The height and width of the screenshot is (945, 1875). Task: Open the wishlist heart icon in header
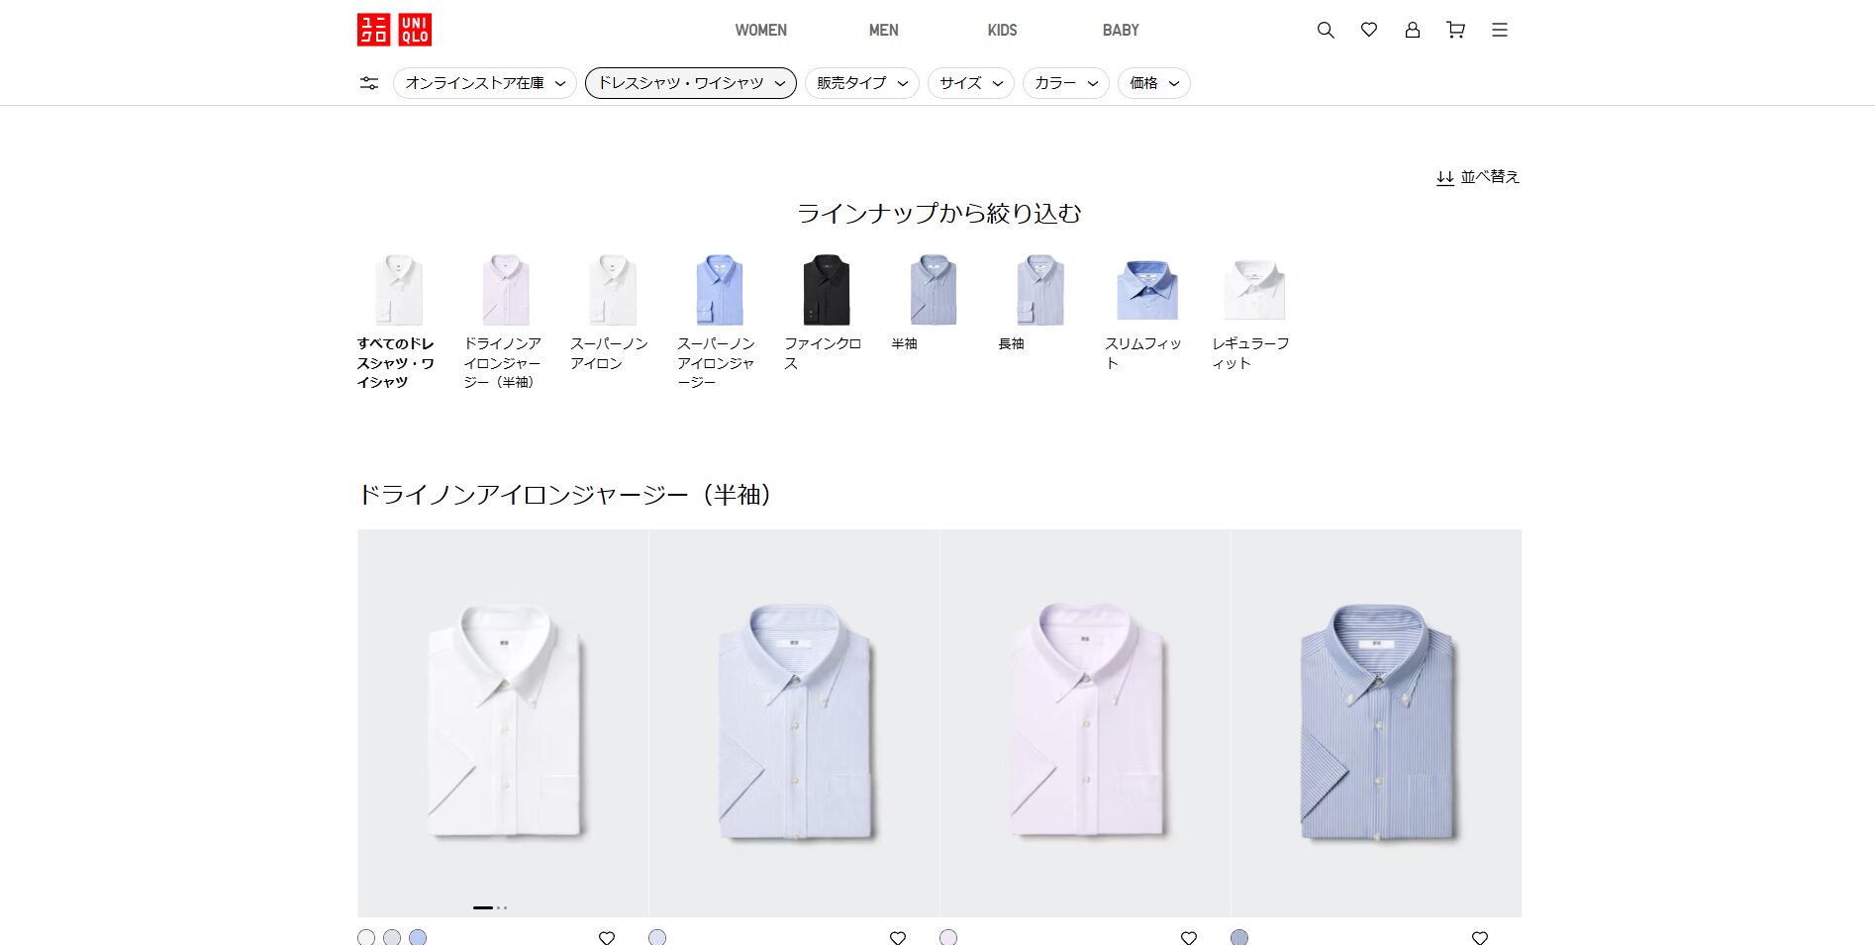(x=1369, y=30)
